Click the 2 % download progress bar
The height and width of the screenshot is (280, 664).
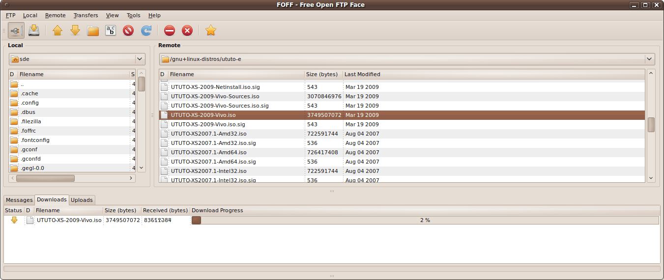click(425, 220)
